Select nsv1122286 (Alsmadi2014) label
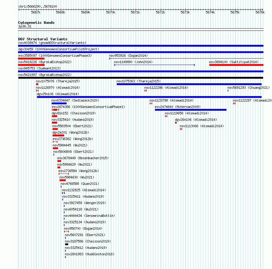The height and width of the screenshot is (269, 272). click(166, 88)
